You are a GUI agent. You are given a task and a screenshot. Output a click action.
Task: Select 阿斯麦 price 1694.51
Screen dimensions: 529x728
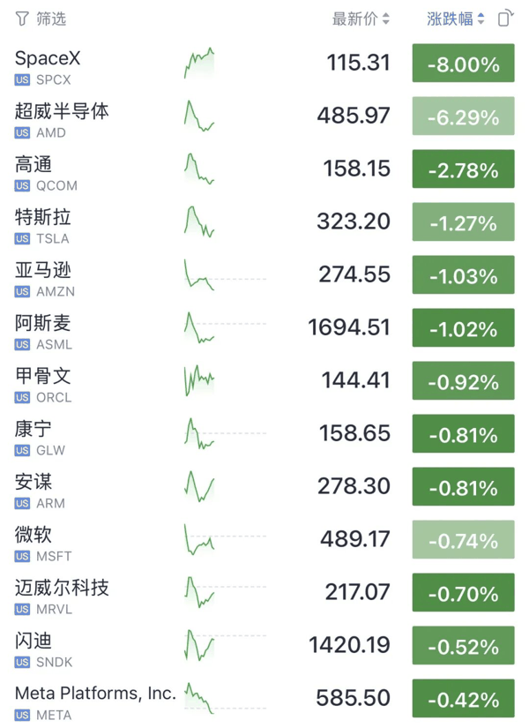[x=349, y=327]
